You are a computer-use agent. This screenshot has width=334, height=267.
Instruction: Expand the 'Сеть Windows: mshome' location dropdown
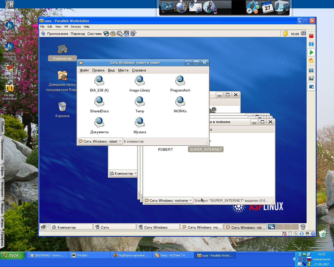pos(169,201)
